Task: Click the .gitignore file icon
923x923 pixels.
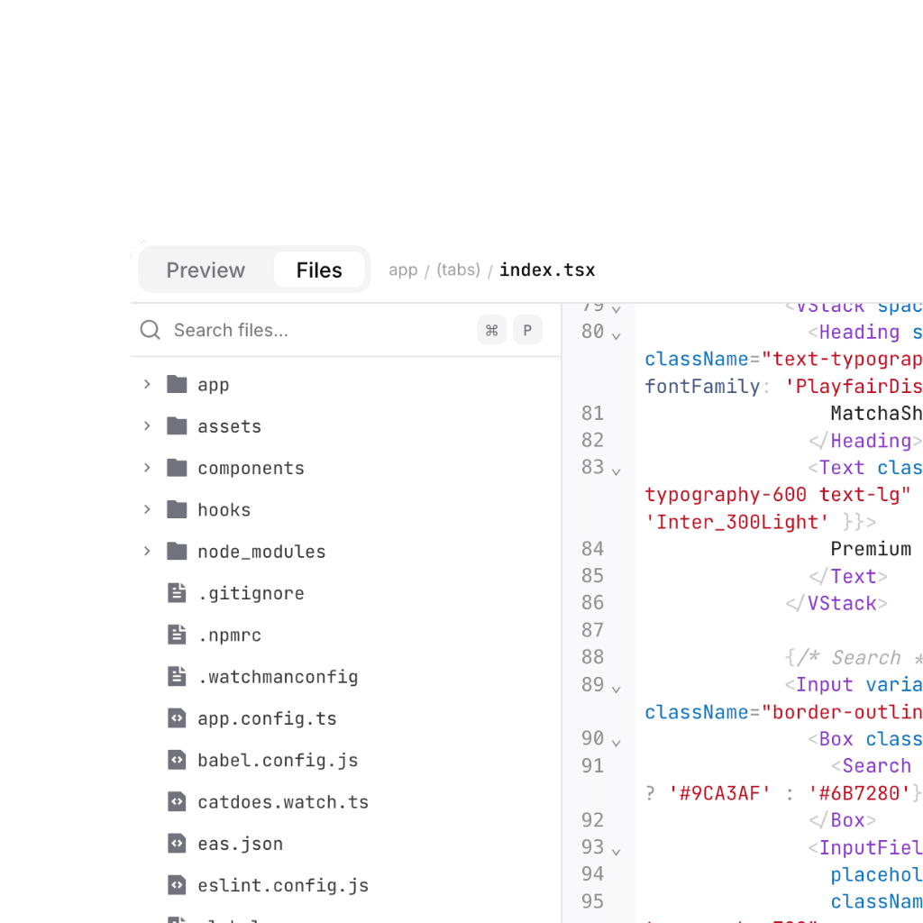Action: 177,593
